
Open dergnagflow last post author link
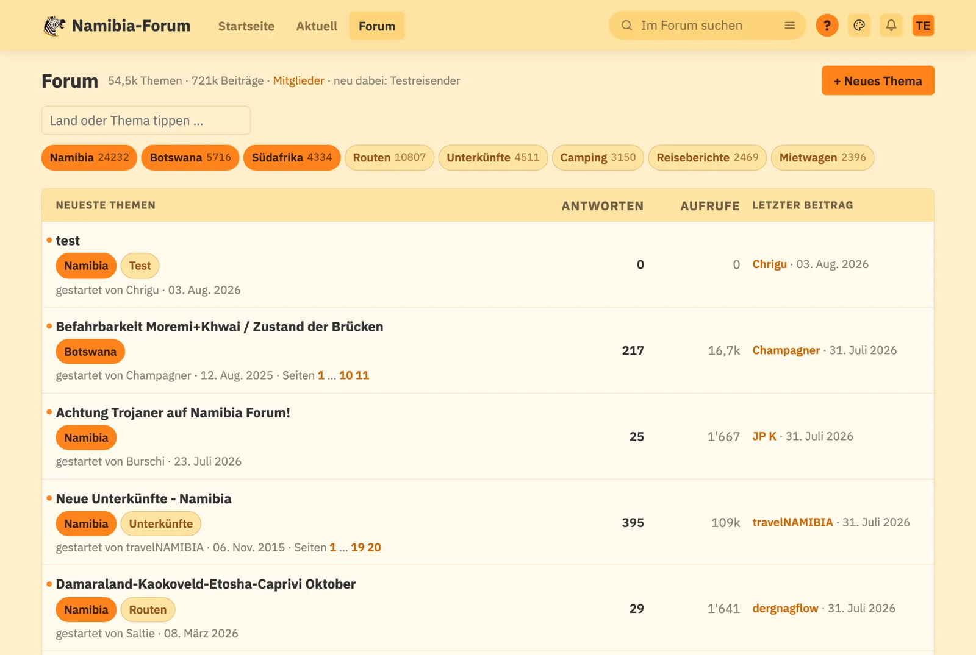click(786, 608)
